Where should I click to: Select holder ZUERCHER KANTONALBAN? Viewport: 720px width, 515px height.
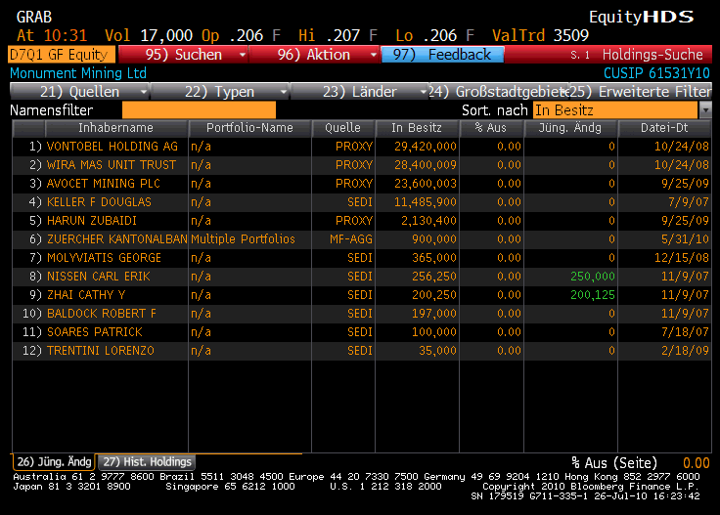pyautogui.click(x=117, y=239)
